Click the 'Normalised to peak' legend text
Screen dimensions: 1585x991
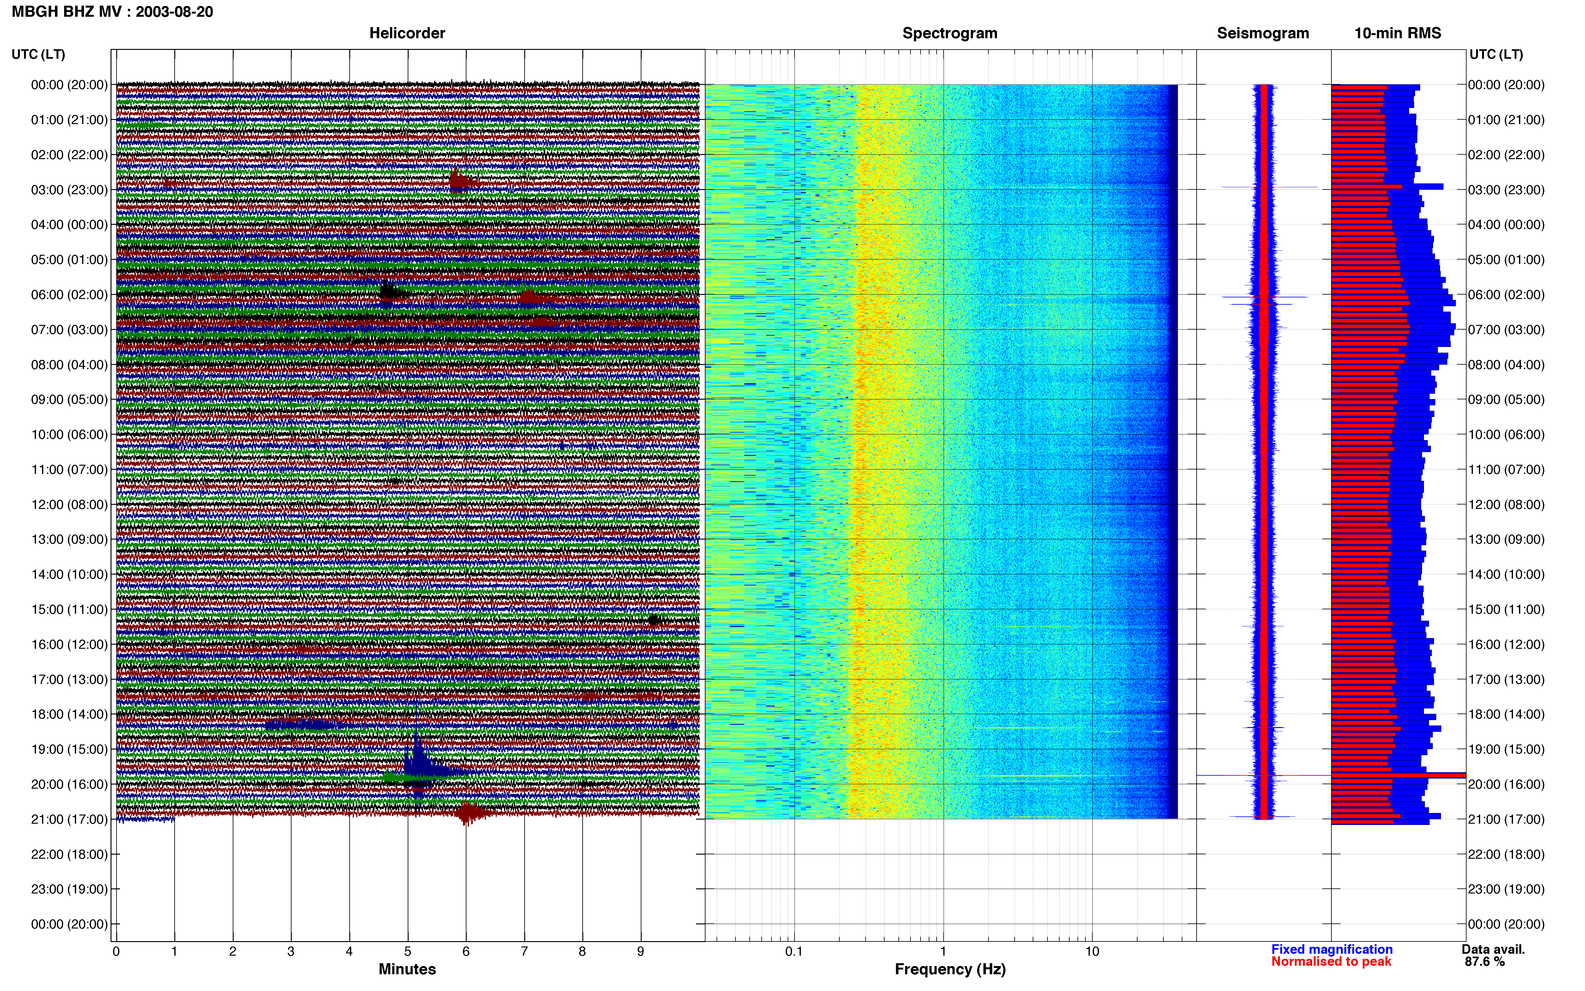(1331, 962)
